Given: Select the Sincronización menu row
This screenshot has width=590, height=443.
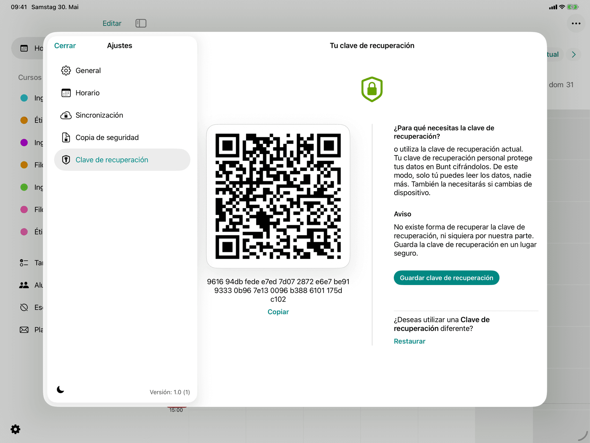Looking at the screenshot, I should 122,115.
